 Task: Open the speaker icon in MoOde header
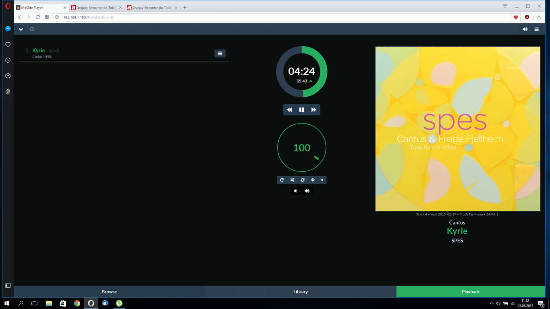(525, 29)
